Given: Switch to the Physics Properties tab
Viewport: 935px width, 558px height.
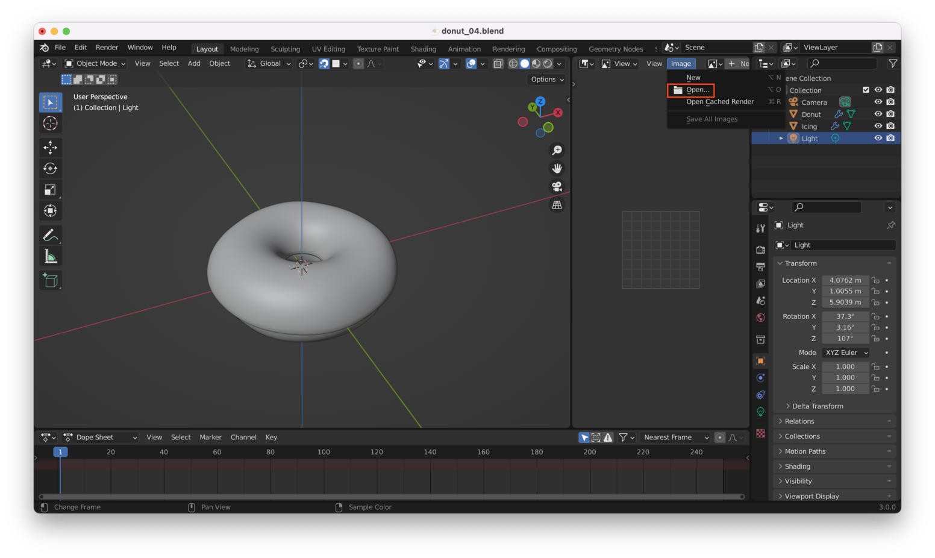Looking at the screenshot, I should (760, 395).
